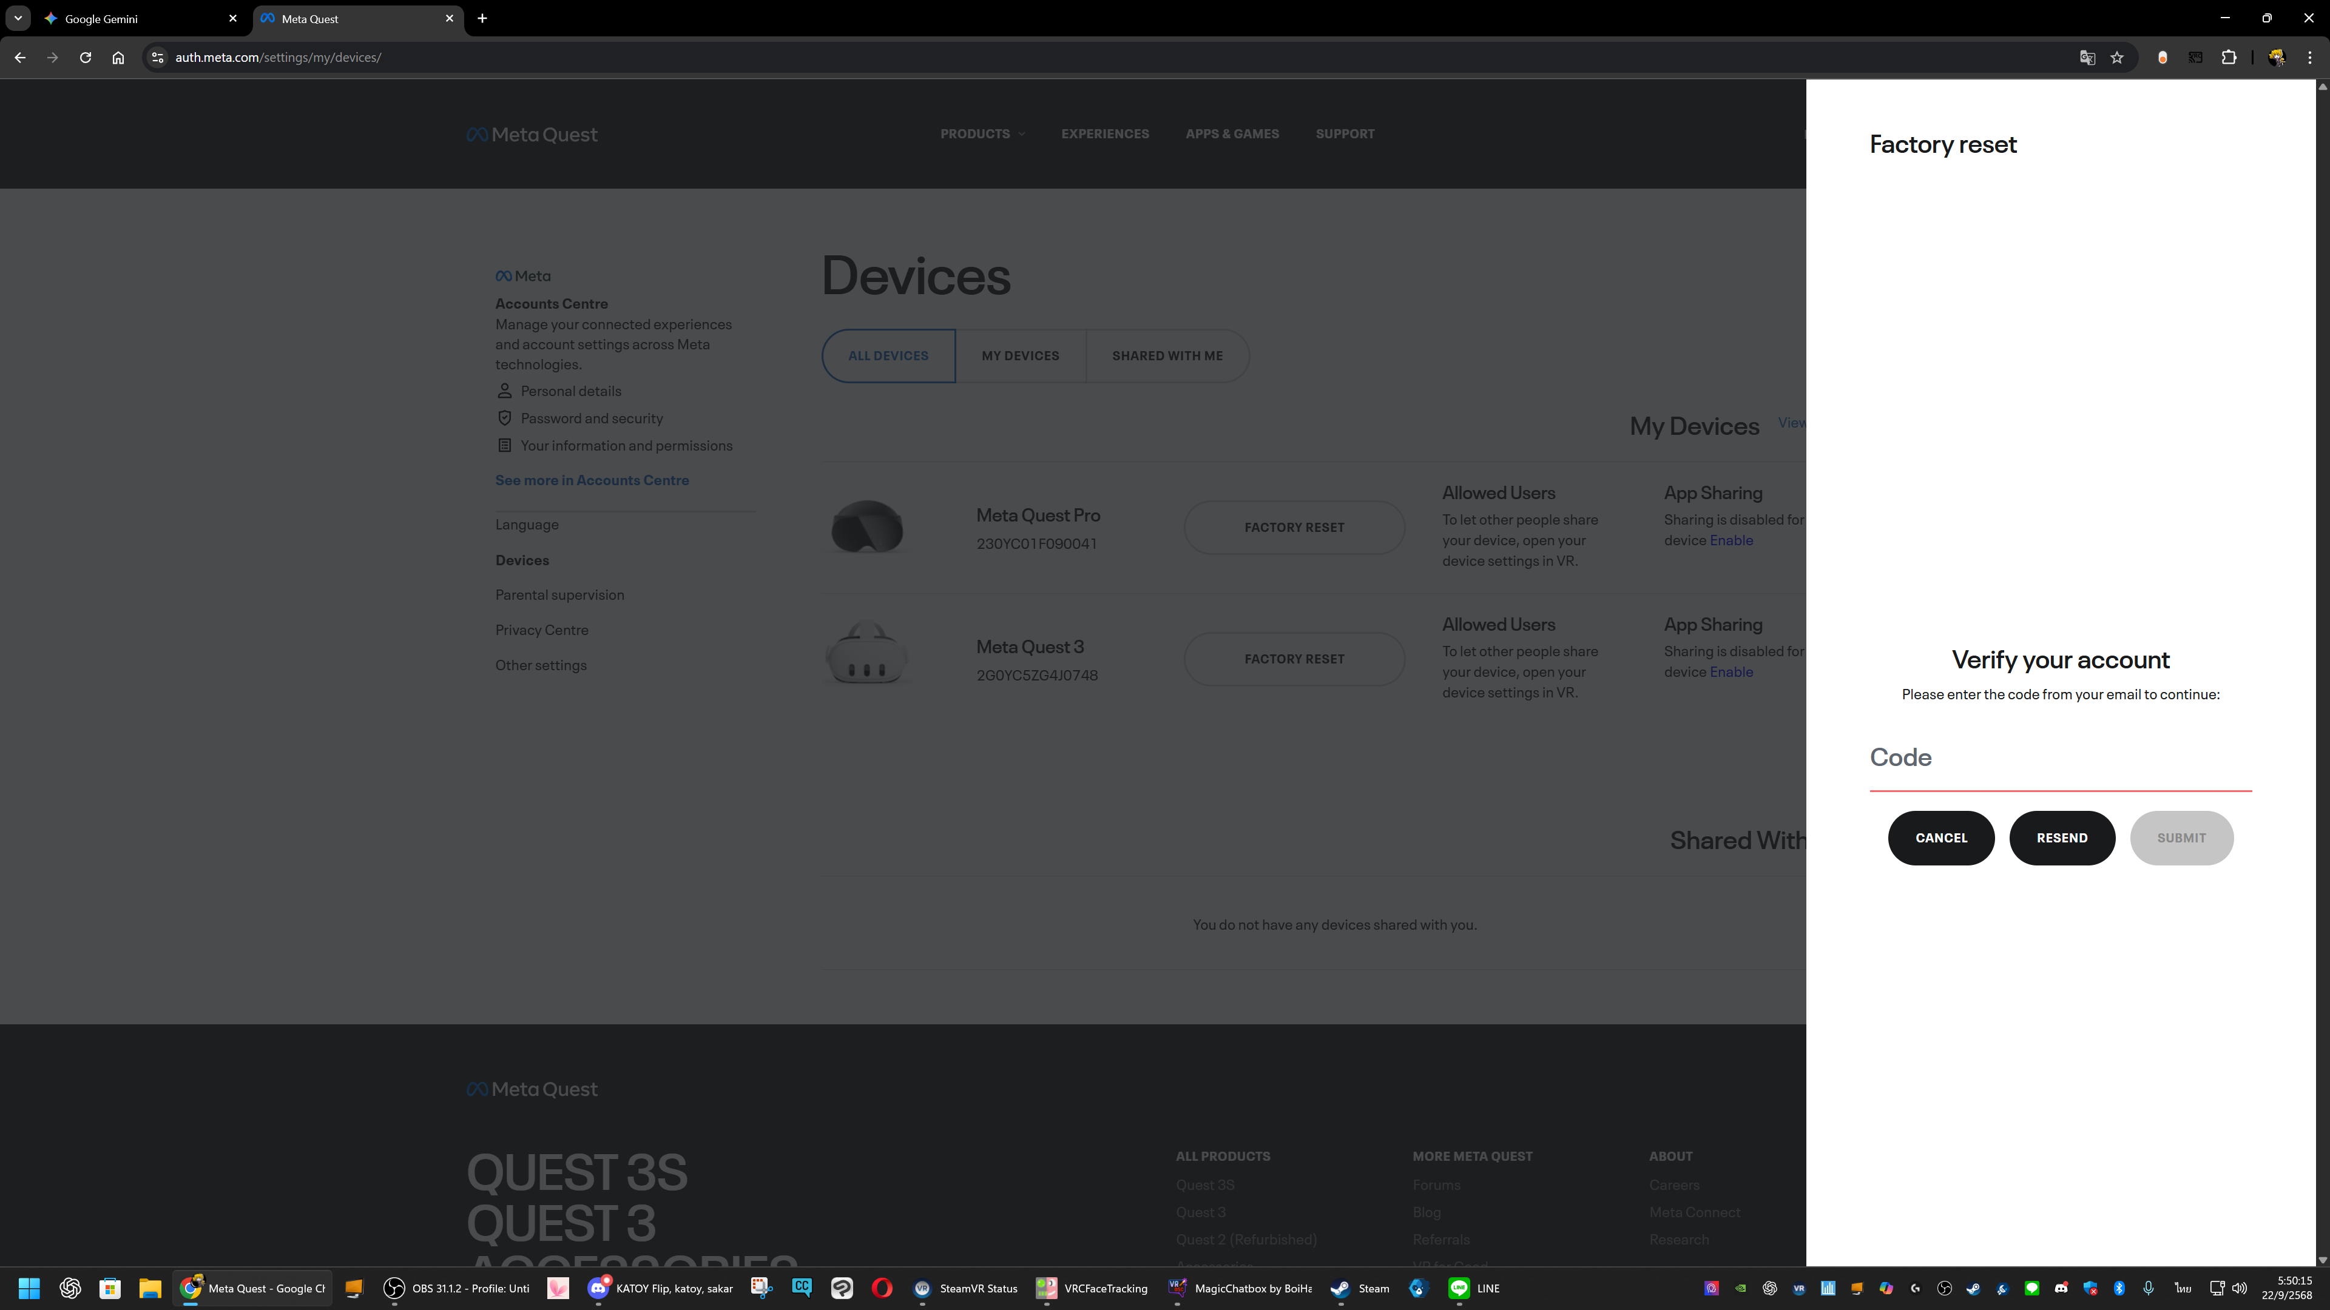Viewport: 2330px width, 1310px height.
Task: Open Opera browser from taskbar
Action: click(882, 1288)
